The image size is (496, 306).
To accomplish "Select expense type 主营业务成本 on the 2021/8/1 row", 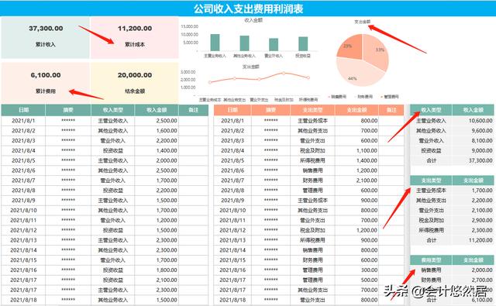I will pos(312,121).
